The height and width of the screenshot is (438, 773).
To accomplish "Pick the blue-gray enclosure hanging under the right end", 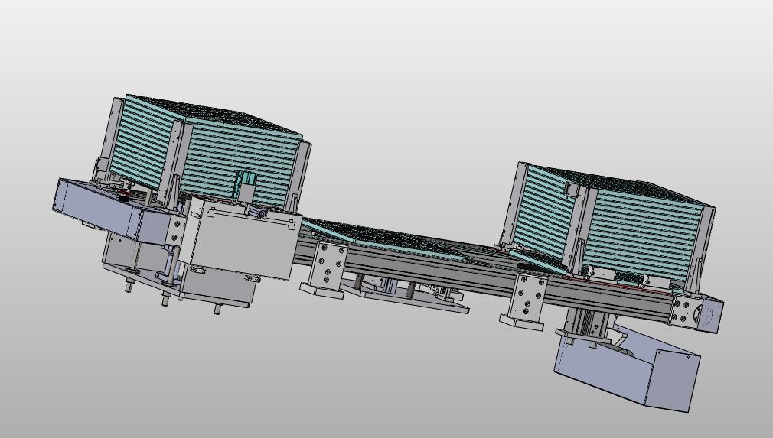I will [x=628, y=369].
